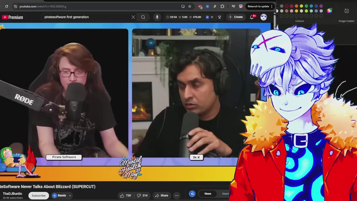Click the feather extension icon
Image resolution: width=357 pixels, height=201 pixels.
click(215, 6)
